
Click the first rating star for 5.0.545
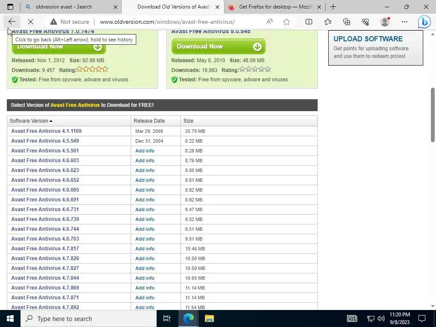pyautogui.click(x=242, y=69)
